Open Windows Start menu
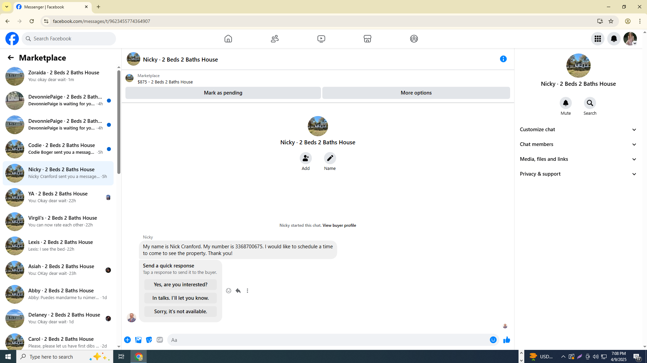Image resolution: width=647 pixels, height=363 pixels. click(8, 357)
